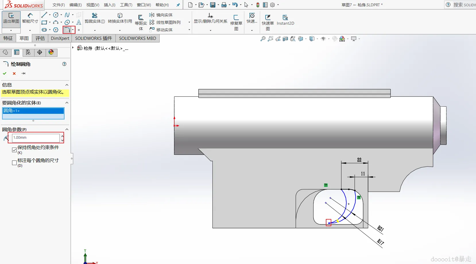The image size is (476, 264).
Task: Open the 工具(T) menu
Action: pyautogui.click(x=126, y=5)
